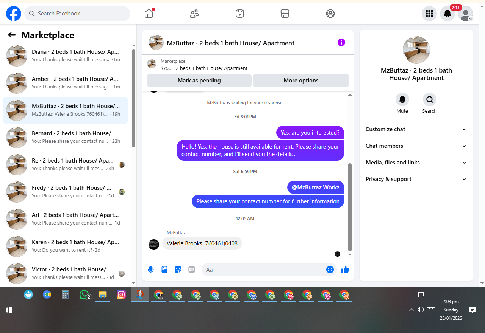Open the Windows Start menu

9,310
